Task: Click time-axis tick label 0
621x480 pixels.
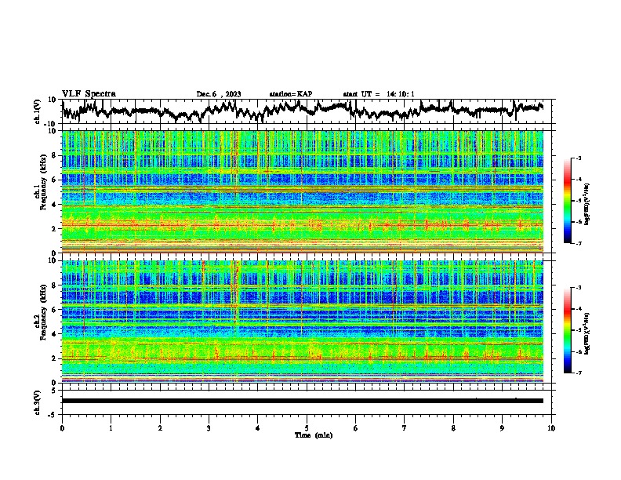Action: point(62,428)
